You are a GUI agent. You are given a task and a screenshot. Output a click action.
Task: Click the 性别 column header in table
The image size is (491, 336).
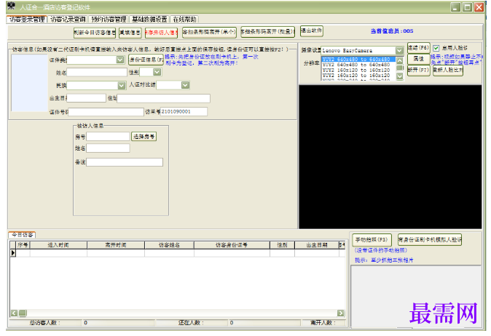(x=282, y=245)
